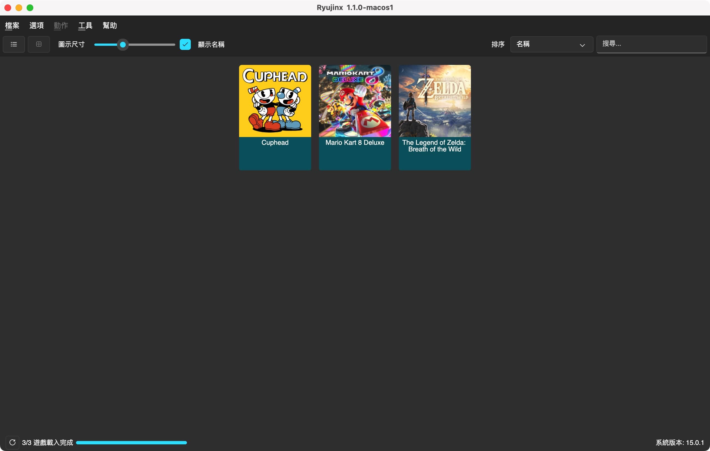Click the Cuphead title text
Screen dimensions: 710x451
click(275, 143)
